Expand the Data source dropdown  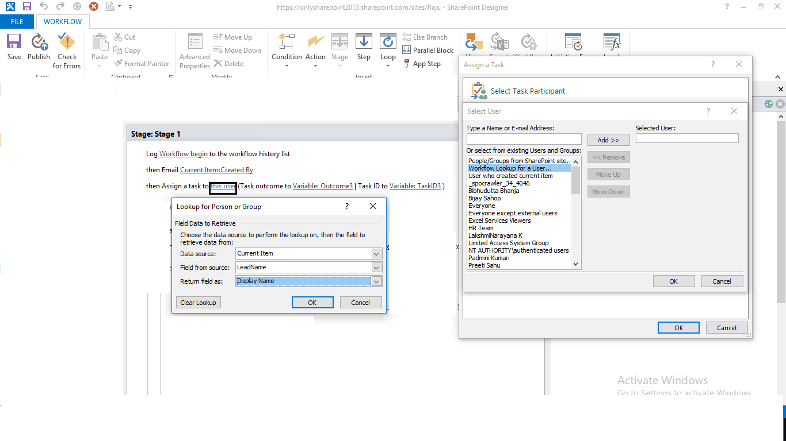coord(376,254)
